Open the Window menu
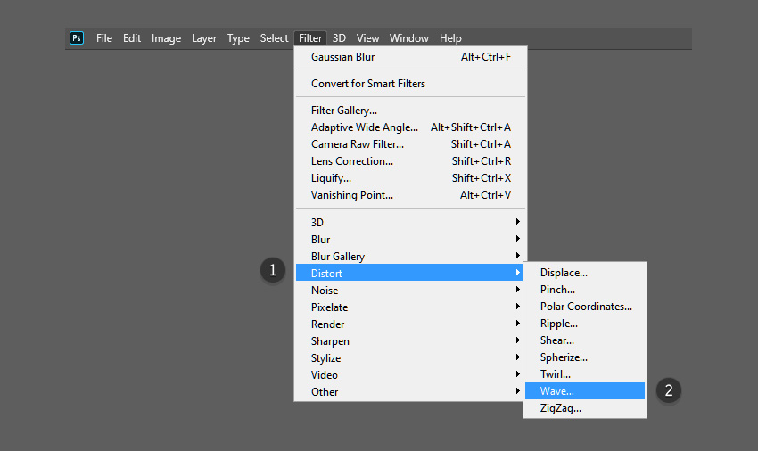 click(x=409, y=38)
